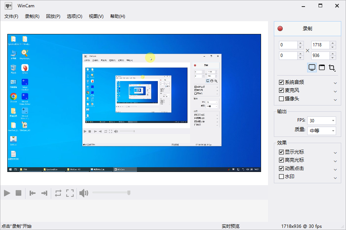The image size is (346, 230).
Task: Decrease the Y offset with down arrow
Action: tap(300, 58)
